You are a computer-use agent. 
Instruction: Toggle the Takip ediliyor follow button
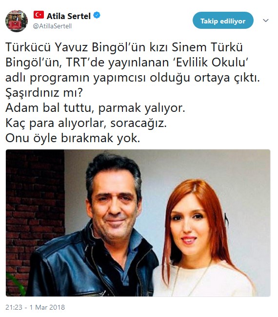223,20
